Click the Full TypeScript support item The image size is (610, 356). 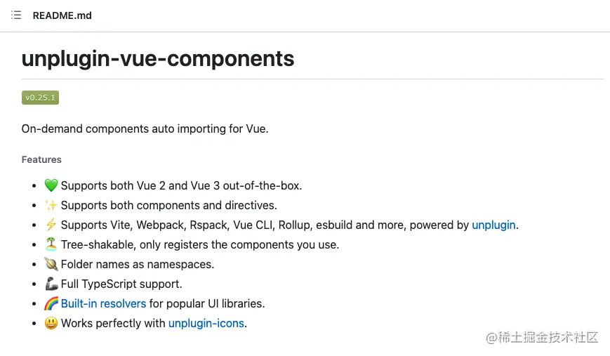[x=121, y=284]
